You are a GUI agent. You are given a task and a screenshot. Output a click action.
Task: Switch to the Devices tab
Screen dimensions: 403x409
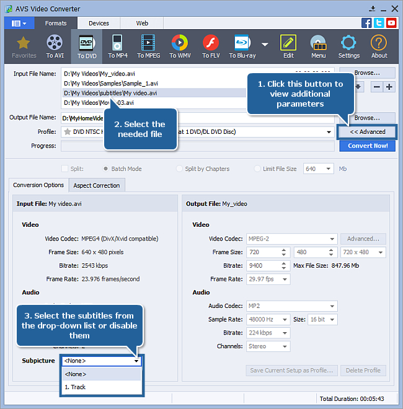click(x=99, y=24)
